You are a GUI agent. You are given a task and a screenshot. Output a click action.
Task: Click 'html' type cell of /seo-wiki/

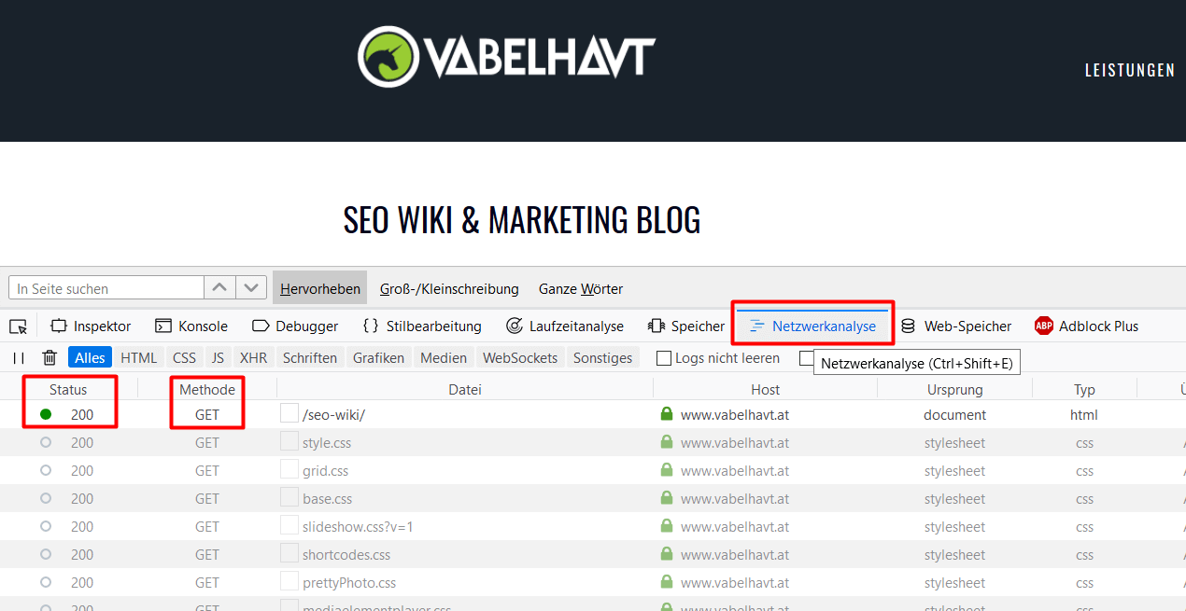(x=1084, y=414)
